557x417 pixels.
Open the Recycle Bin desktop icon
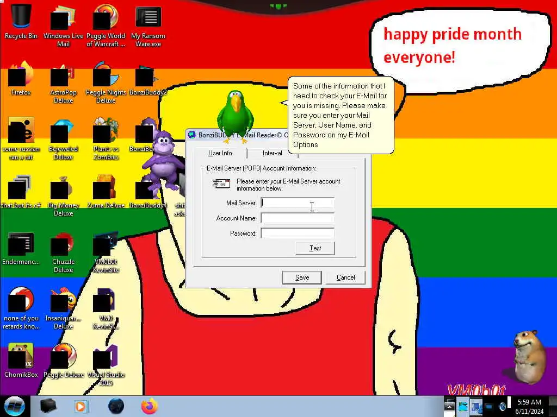click(21, 21)
